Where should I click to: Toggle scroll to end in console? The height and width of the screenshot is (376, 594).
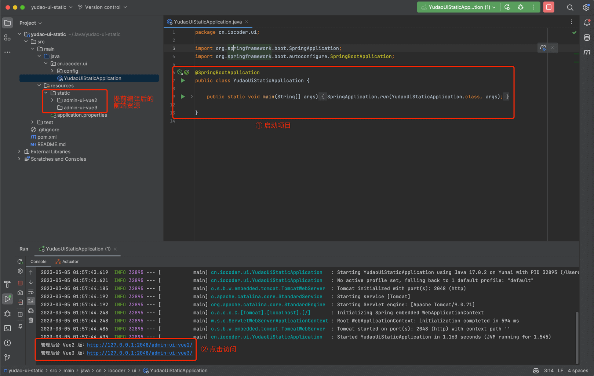[31, 301]
